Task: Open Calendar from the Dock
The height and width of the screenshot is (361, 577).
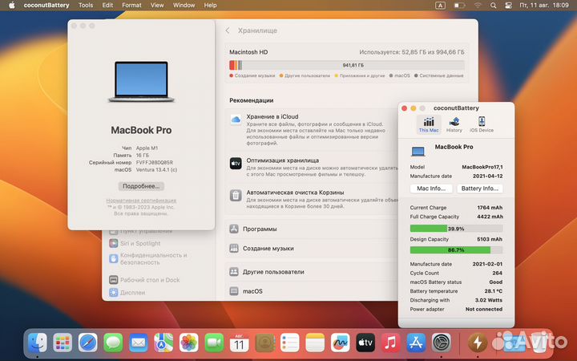Action: 239,343
